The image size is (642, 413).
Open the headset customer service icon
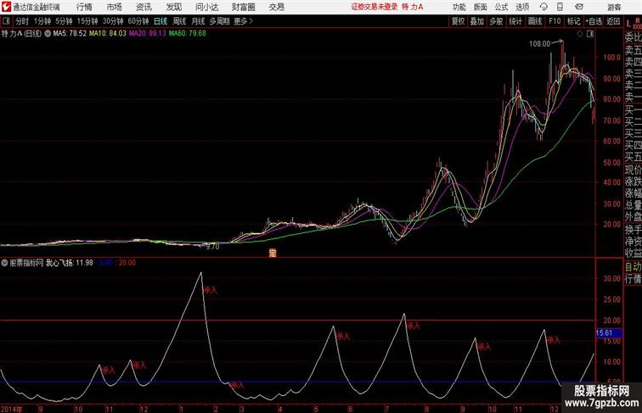click(543, 7)
